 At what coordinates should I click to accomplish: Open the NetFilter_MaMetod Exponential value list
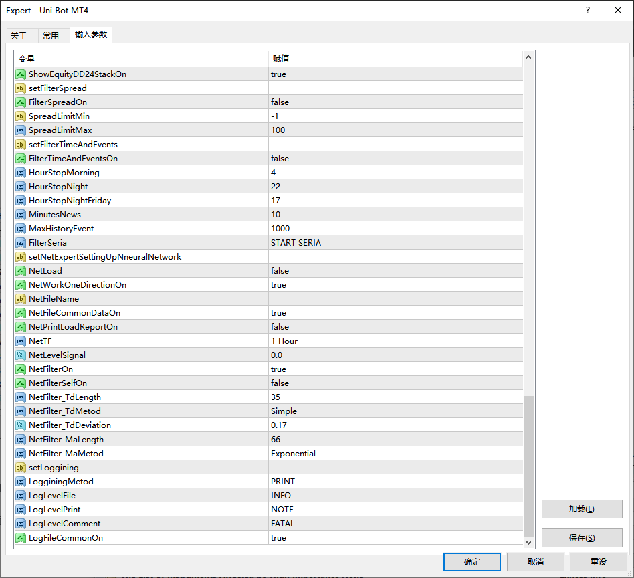293,454
